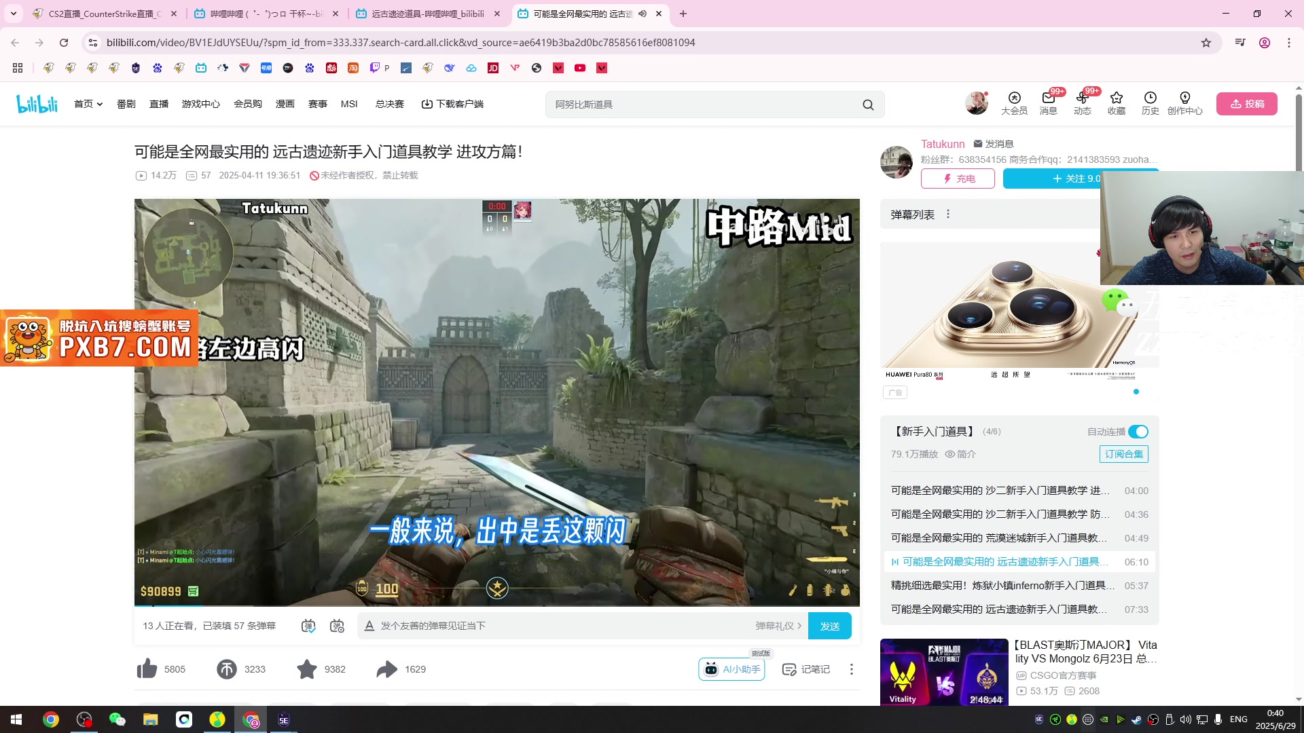
Task: Click the user avatar in header
Action: [977, 103]
